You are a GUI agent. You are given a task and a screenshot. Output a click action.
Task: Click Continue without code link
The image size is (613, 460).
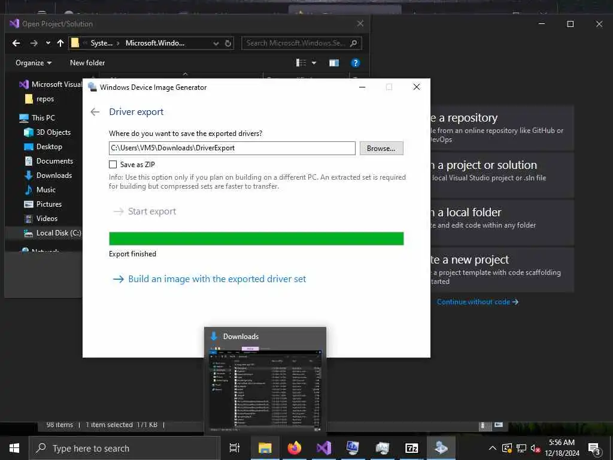(x=477, y=302)
